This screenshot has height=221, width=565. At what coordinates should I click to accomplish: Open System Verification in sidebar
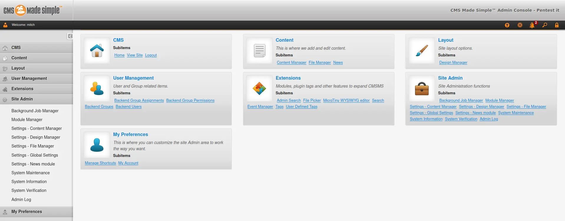29,190
